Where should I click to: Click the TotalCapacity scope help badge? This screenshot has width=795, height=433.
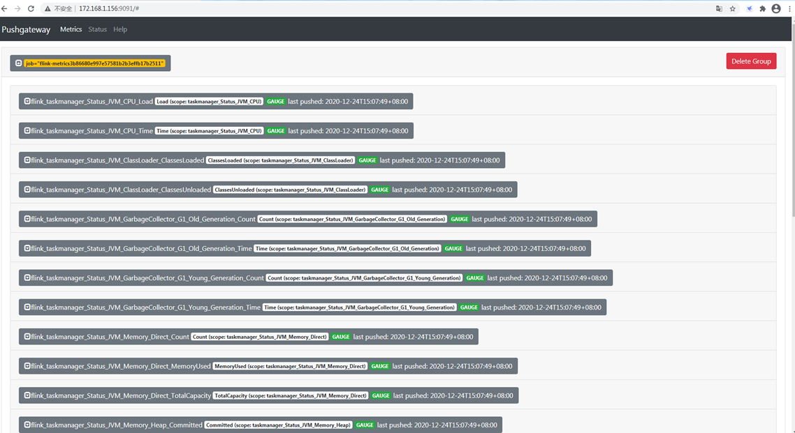click(x=291, y=395)
